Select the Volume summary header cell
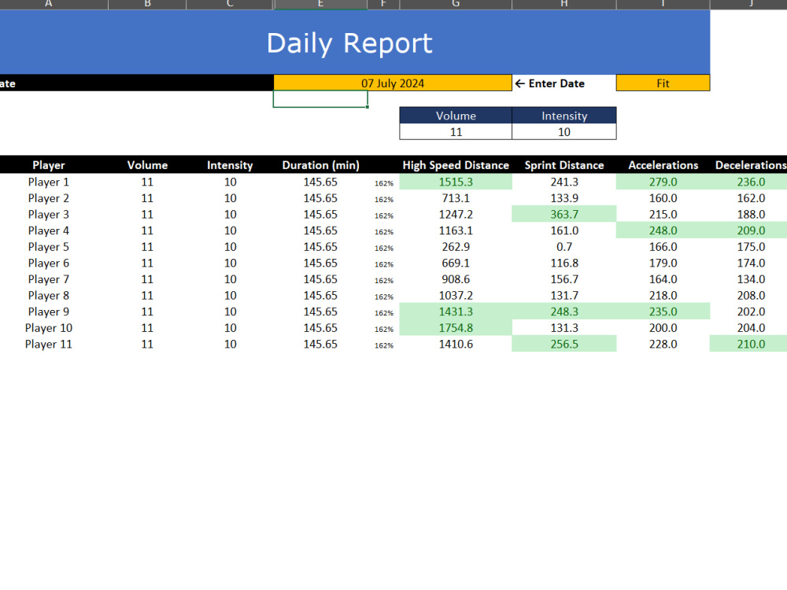Screen dimensions: 787x590 pos(456,116)
